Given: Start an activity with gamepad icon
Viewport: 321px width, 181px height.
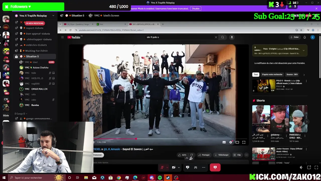Looking at the screenshot, I should pyautogui.click(x=196, y=167).
